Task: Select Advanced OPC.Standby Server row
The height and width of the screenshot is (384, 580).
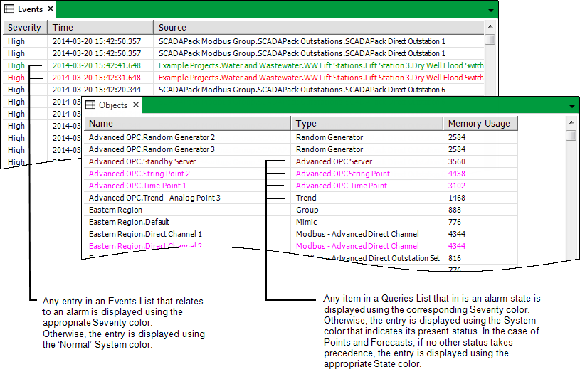Action: (x=142, y=161)
